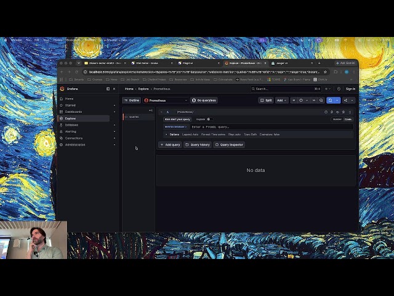Viewport: 394px width, 296px height.
Task: Click the Split pane button
Action: (266, 101)
